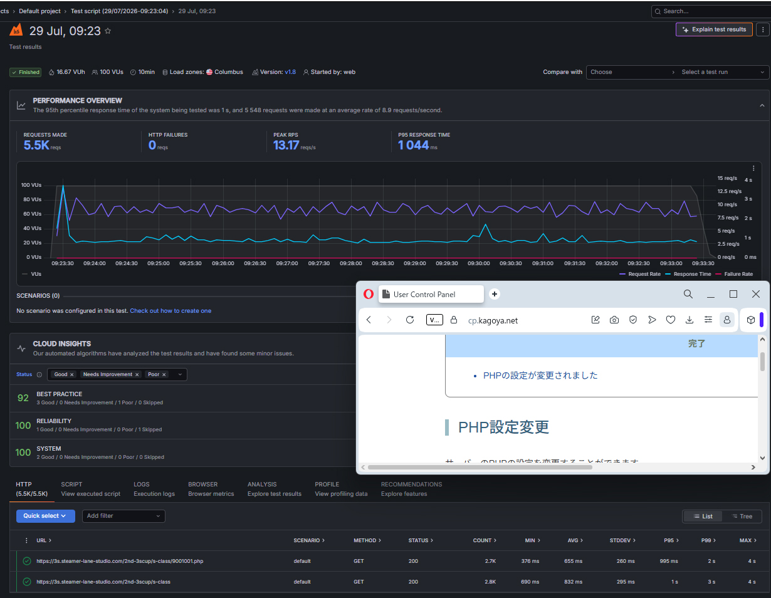Screen dimensions: 771x598
Task: Select the Tree view toggle
Action: (x=741, y=517)
